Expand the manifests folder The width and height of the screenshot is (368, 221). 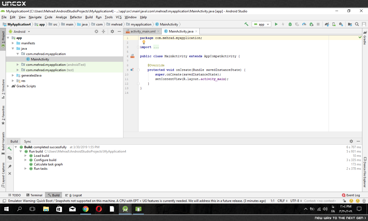pyautogui.click(x=13, y=43)
